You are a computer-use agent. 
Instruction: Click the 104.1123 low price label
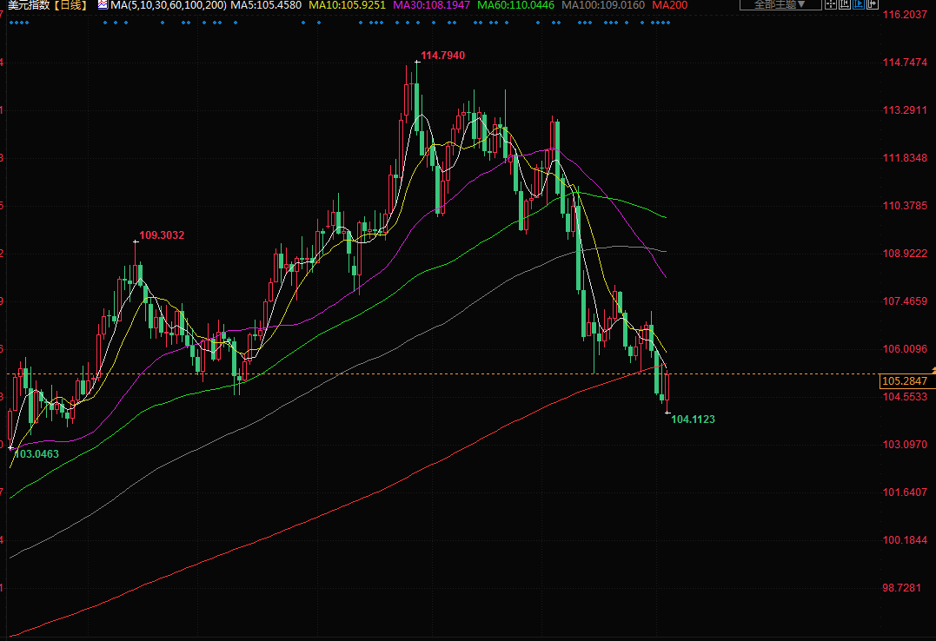(693, 420)
